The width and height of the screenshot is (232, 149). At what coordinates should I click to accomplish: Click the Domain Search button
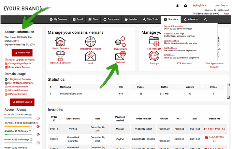pyautogui.click(x=22, y=102)
